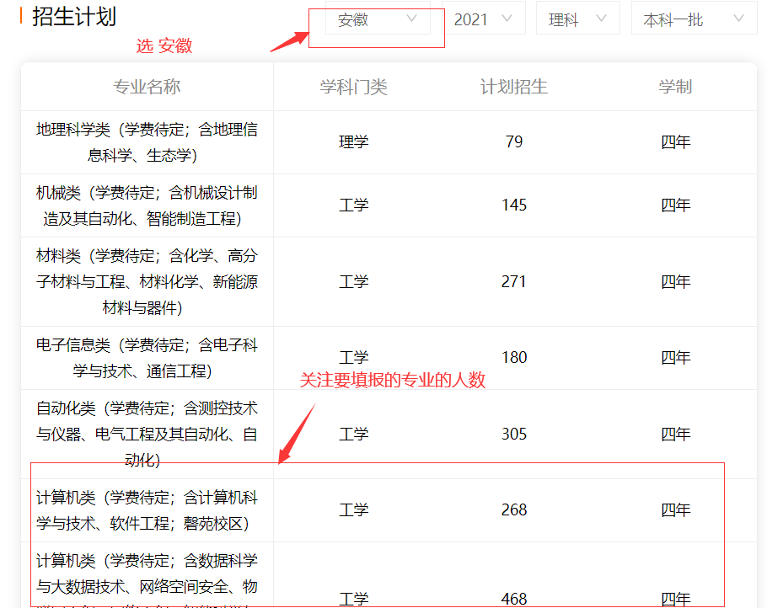This screenshot has height=608, width=783.
Task: Click 理学 category in 地理科学类 row
Action: click(x=353, y=142)
